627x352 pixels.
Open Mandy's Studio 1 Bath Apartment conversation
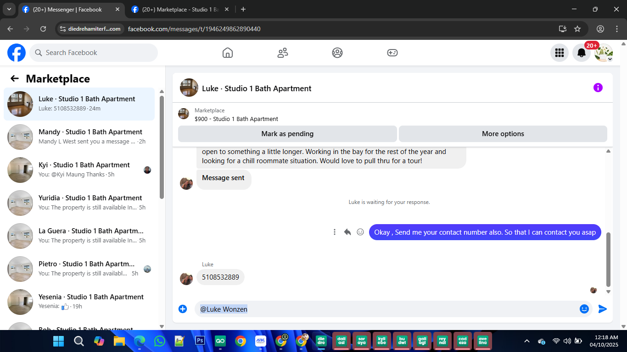[x=79, y=137]
